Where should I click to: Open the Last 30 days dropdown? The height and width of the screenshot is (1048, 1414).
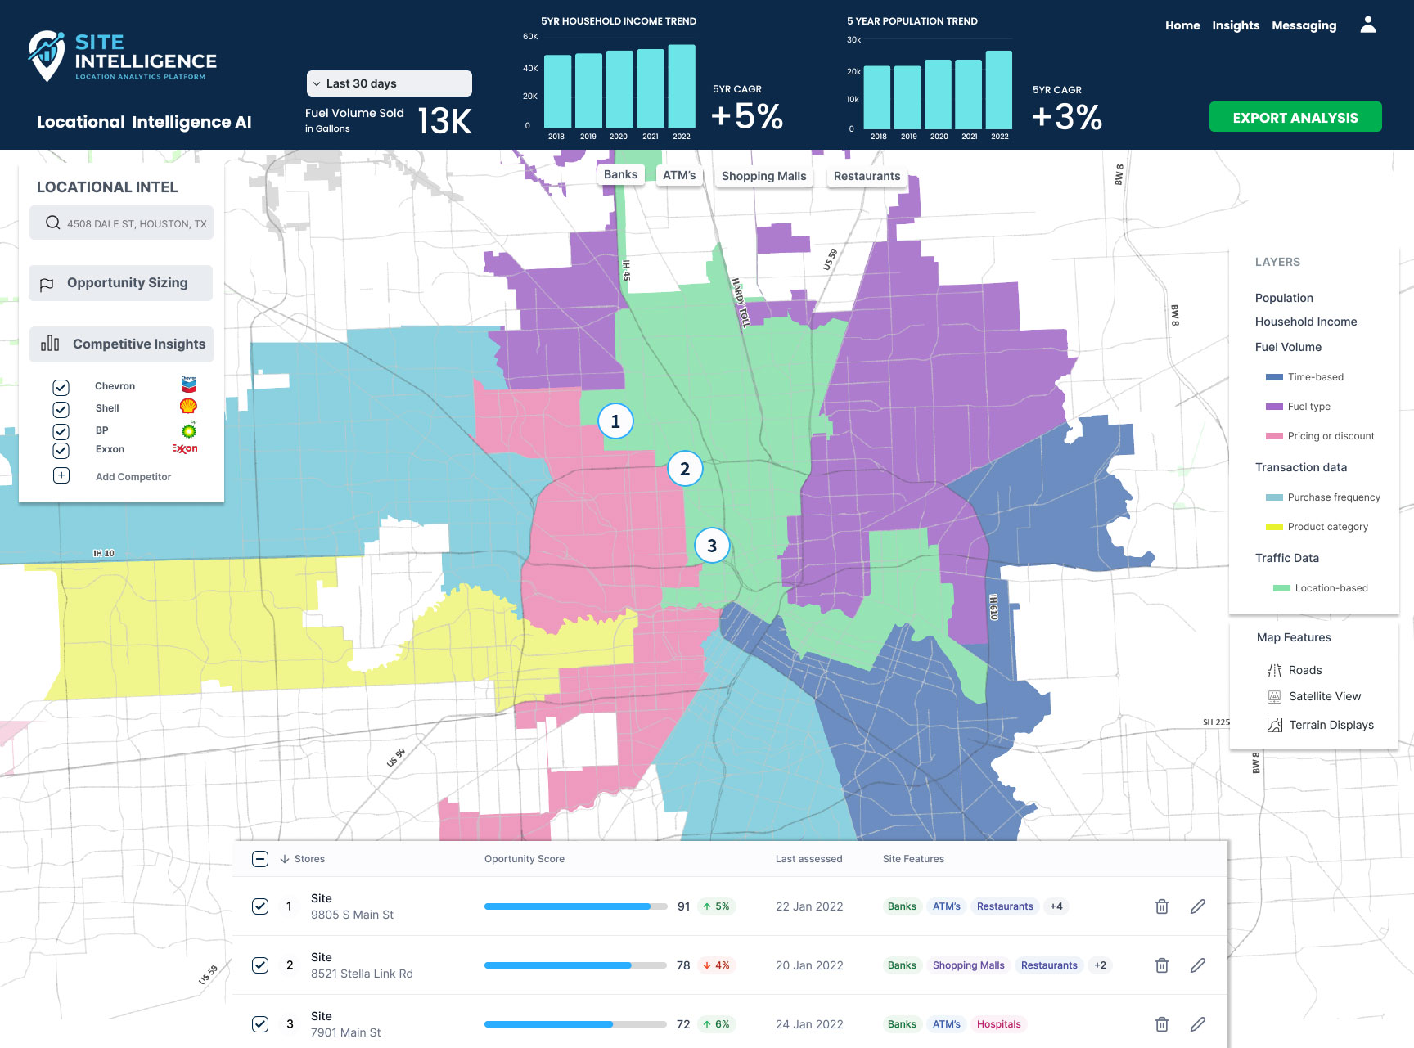tap(390, 83)
